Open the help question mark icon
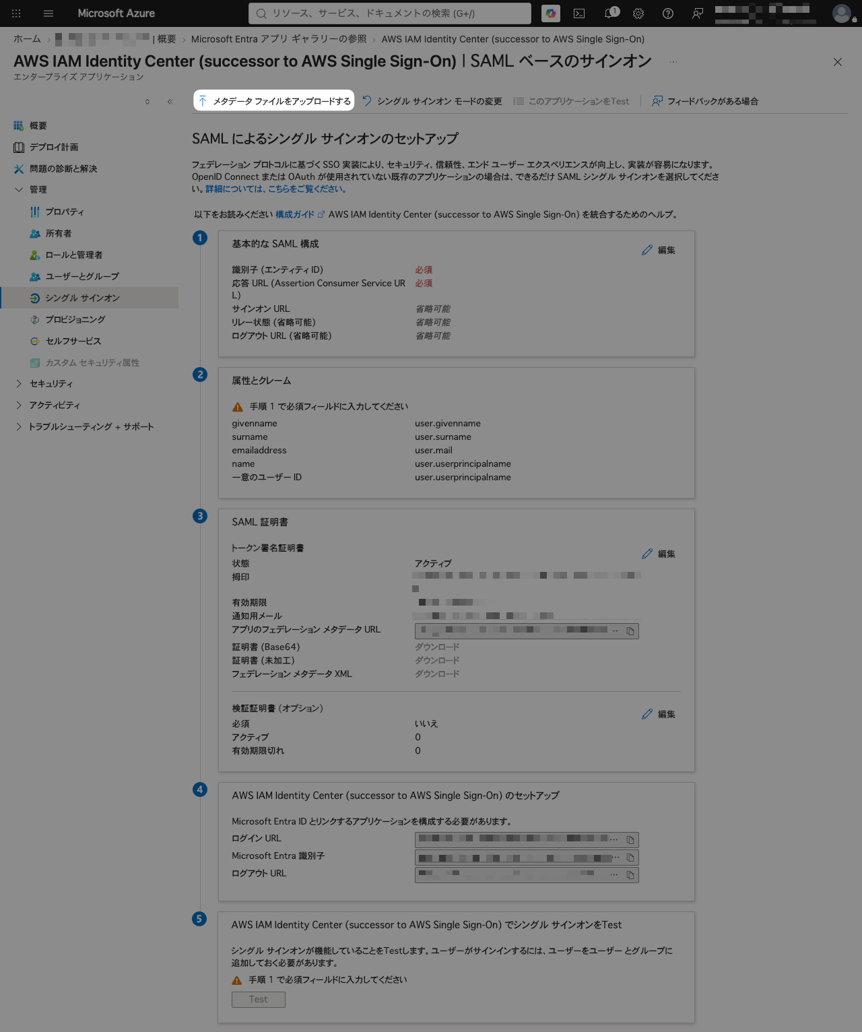Viewport: 862px width, 1032px height. 668,13
